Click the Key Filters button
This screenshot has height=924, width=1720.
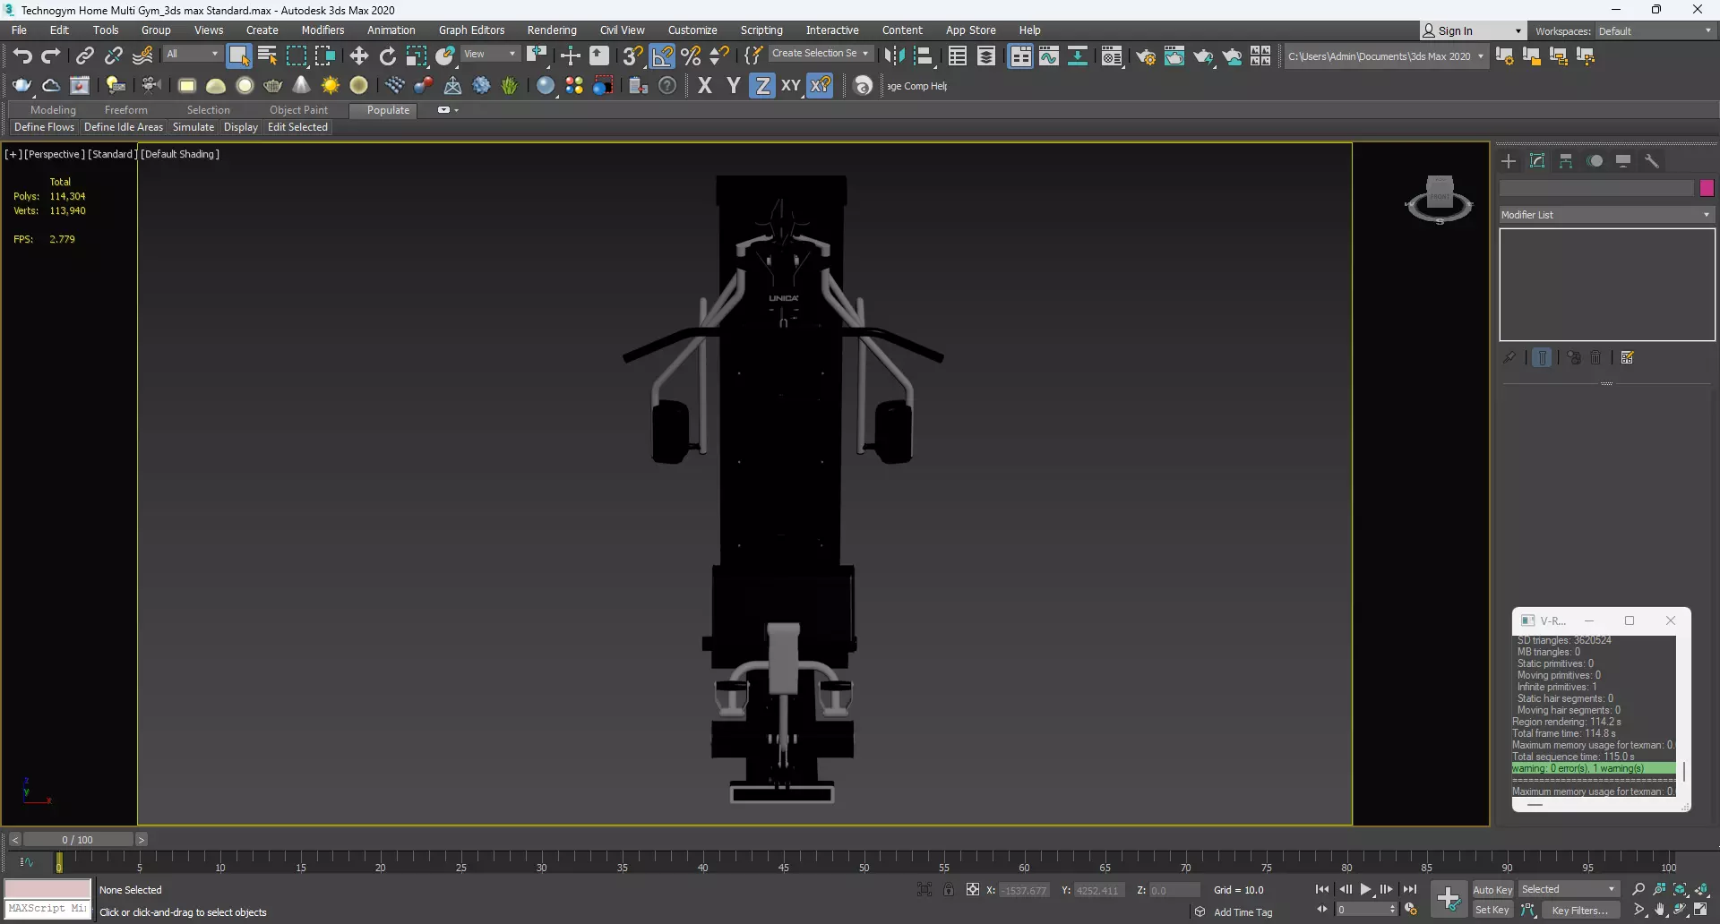[x=1579, y=910]
